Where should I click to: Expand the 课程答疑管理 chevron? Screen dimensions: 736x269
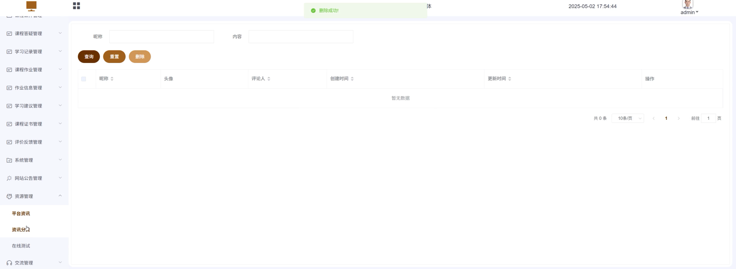(x=60, y=33)
